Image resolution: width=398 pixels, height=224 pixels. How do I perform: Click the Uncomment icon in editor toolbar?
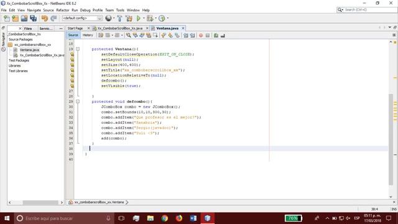[223, 35]
